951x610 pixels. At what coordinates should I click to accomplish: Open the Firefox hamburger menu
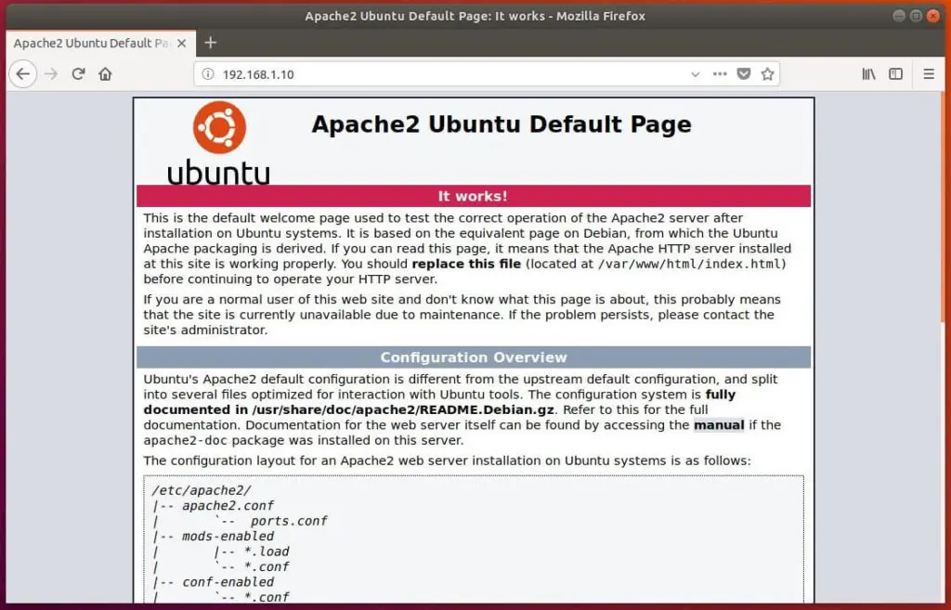click(x=929, y=74)
